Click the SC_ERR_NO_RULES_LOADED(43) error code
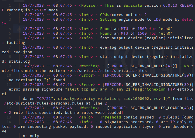Image resolution: width=195 pixels, height=138 pixels. [x=161, y=108]
